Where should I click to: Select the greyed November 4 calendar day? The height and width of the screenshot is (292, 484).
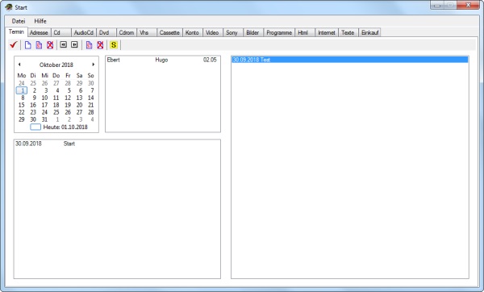click(x=92, y=119)
